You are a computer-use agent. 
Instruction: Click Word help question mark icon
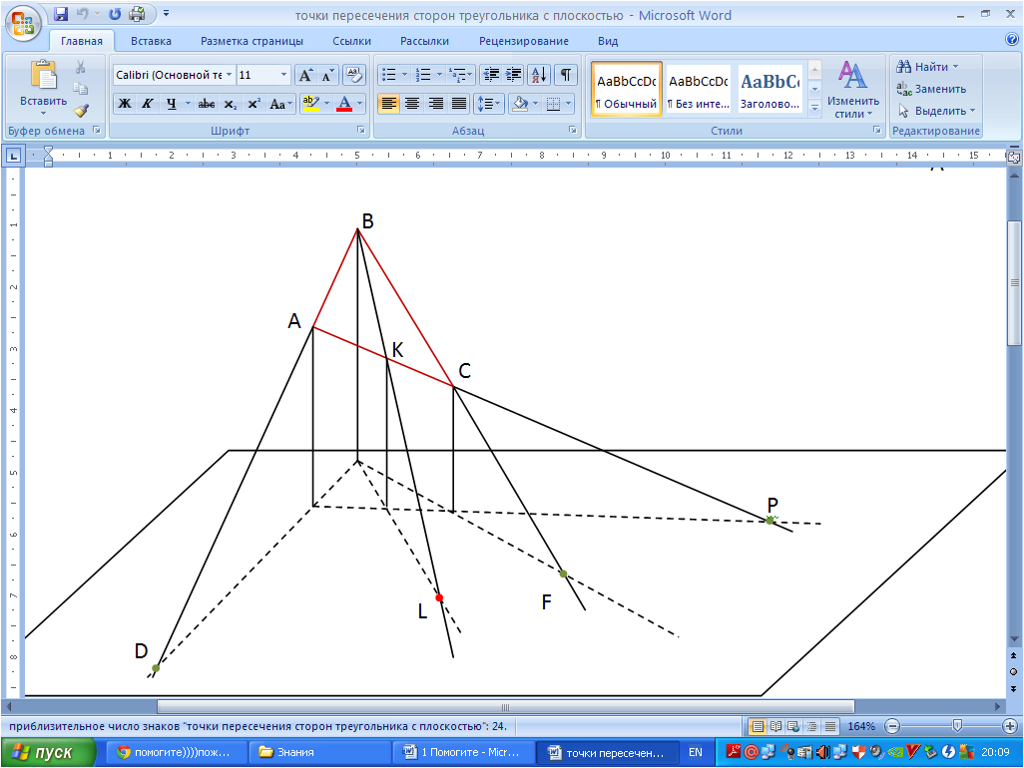pyautogui.click(x=1012, y=40)
